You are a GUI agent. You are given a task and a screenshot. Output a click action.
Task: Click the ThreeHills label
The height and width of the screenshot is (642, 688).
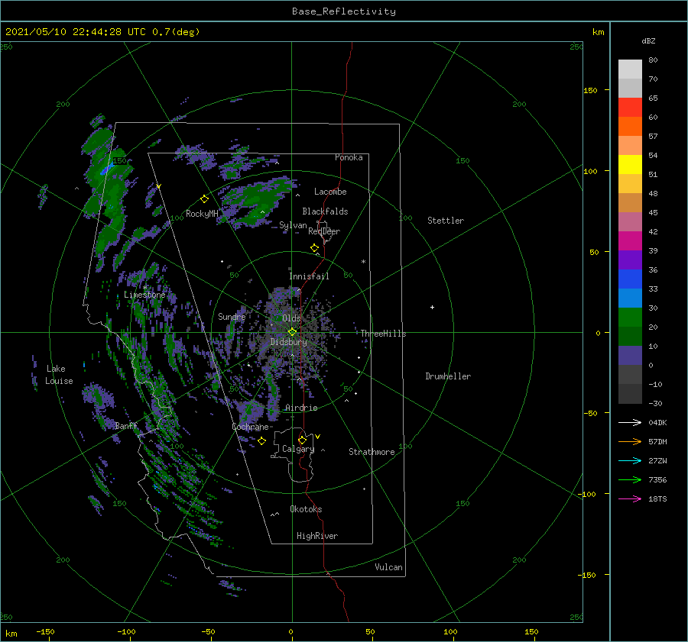tap(384, 334)
